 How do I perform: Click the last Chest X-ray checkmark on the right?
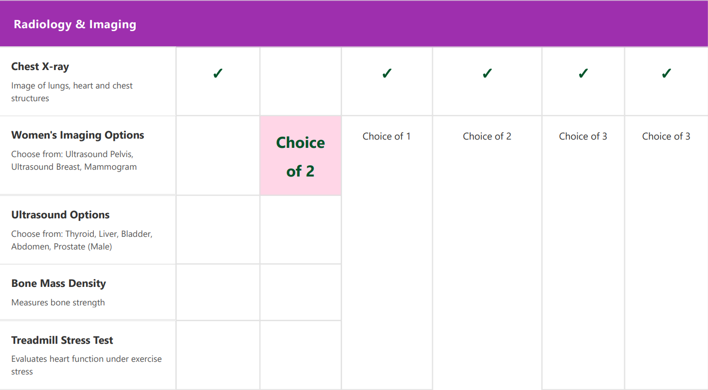(x=666, y=73)
